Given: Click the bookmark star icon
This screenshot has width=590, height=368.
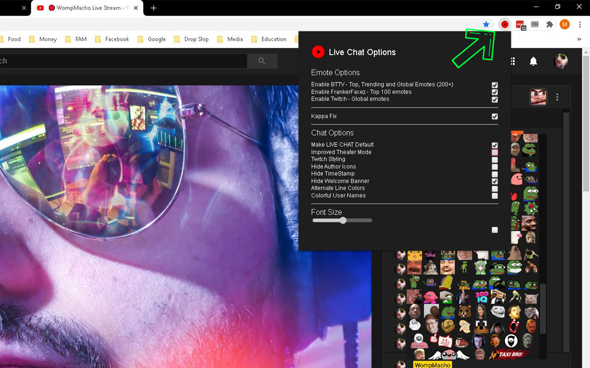Looking at the screenshot, I should pos(486,24).
